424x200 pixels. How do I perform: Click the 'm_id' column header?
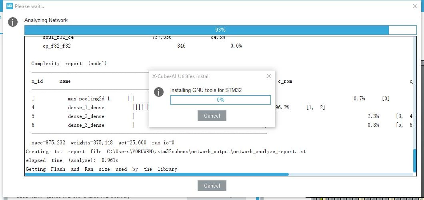coord(37,81)
